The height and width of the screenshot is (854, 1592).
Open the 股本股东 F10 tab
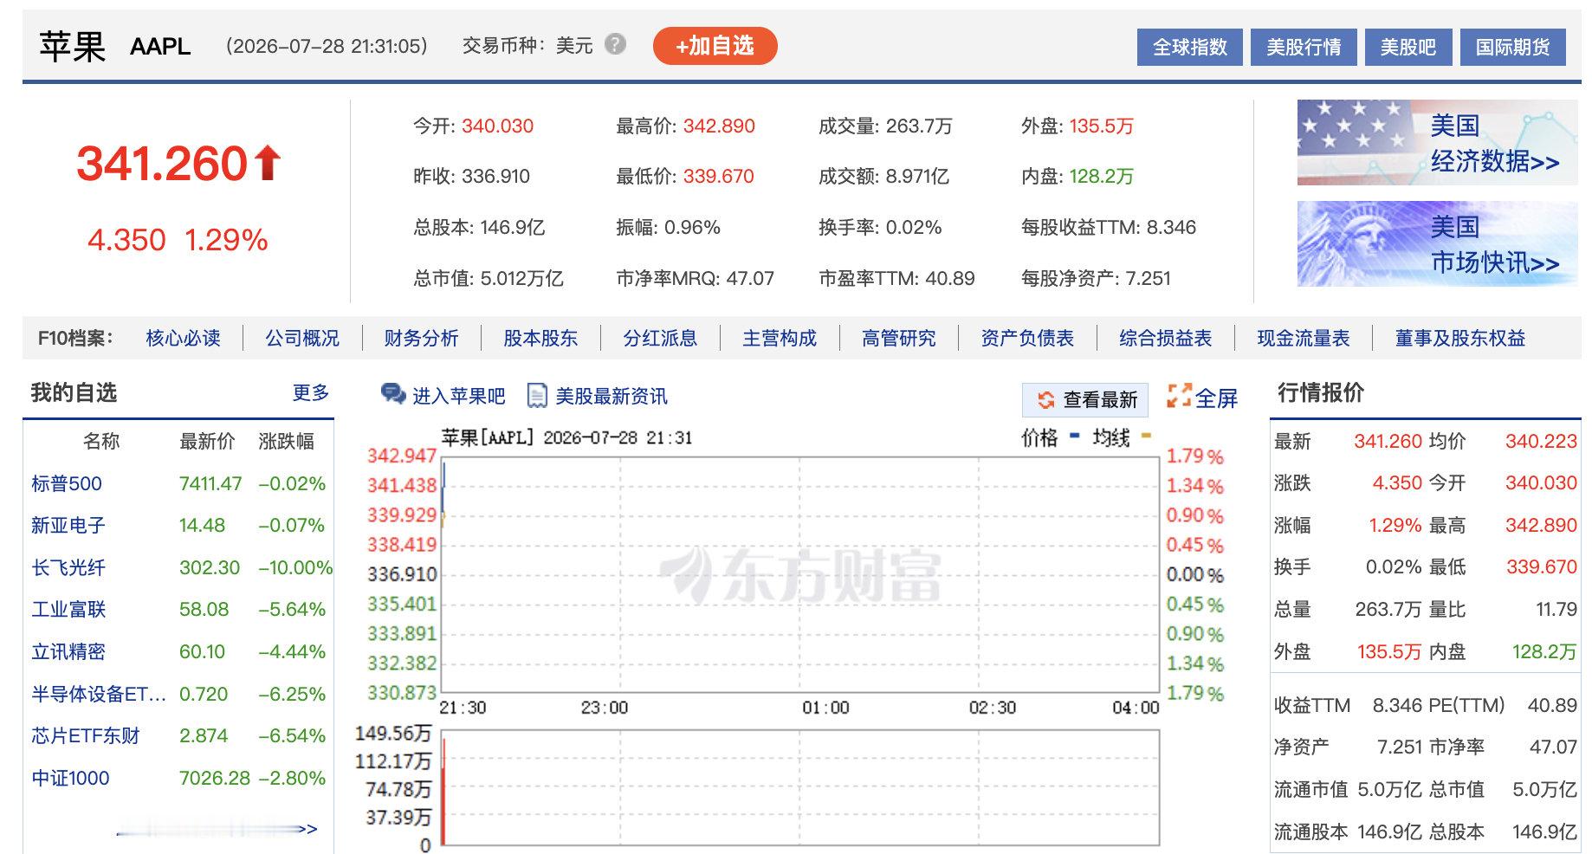540,338
